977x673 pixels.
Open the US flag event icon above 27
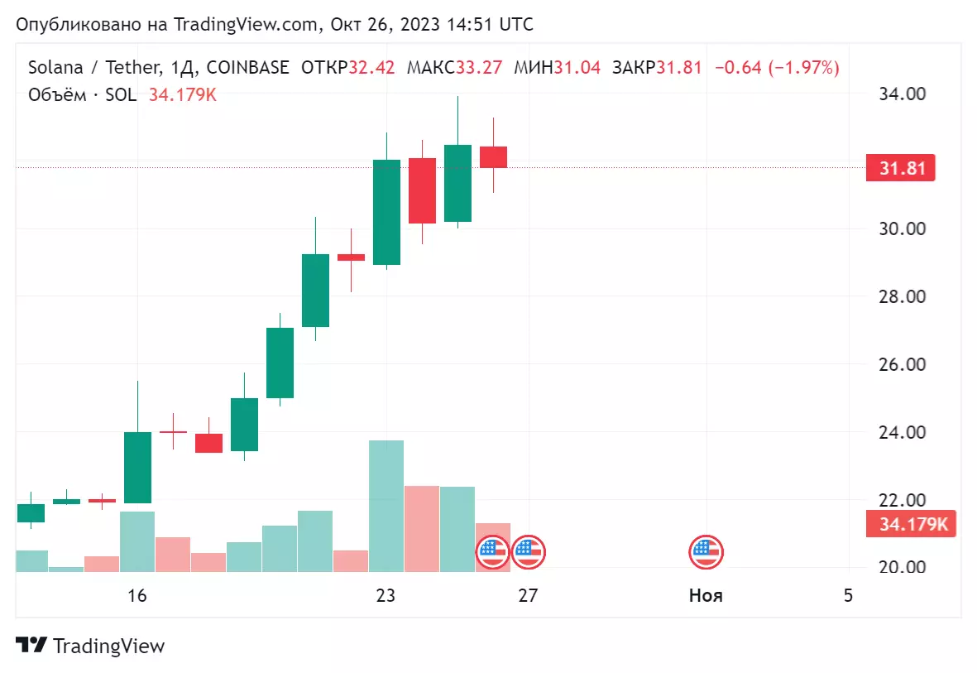(529, 552)
